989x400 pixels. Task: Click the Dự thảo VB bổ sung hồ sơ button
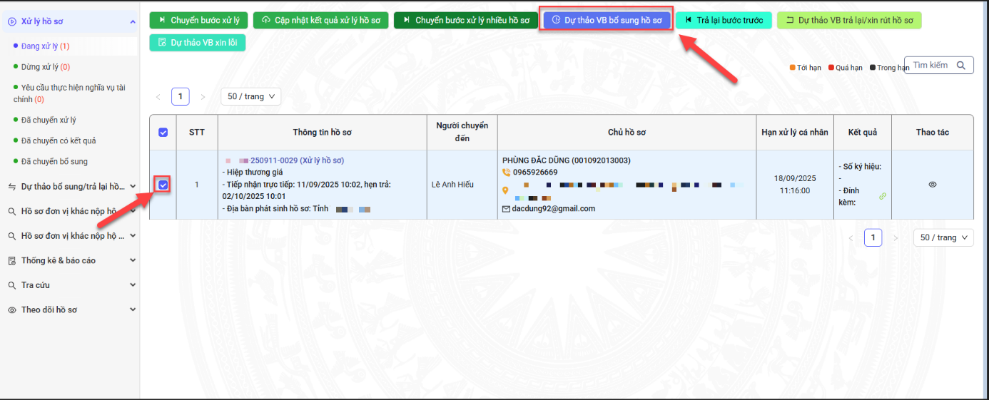pyautogui.click(x=607, y=21)
